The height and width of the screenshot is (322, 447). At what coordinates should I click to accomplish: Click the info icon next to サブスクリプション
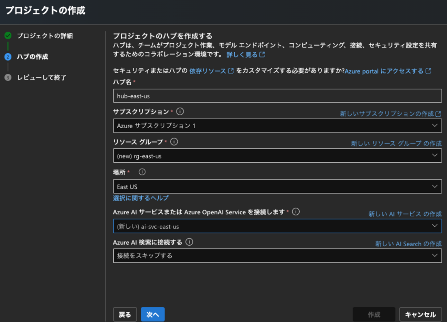pos(180,111)
